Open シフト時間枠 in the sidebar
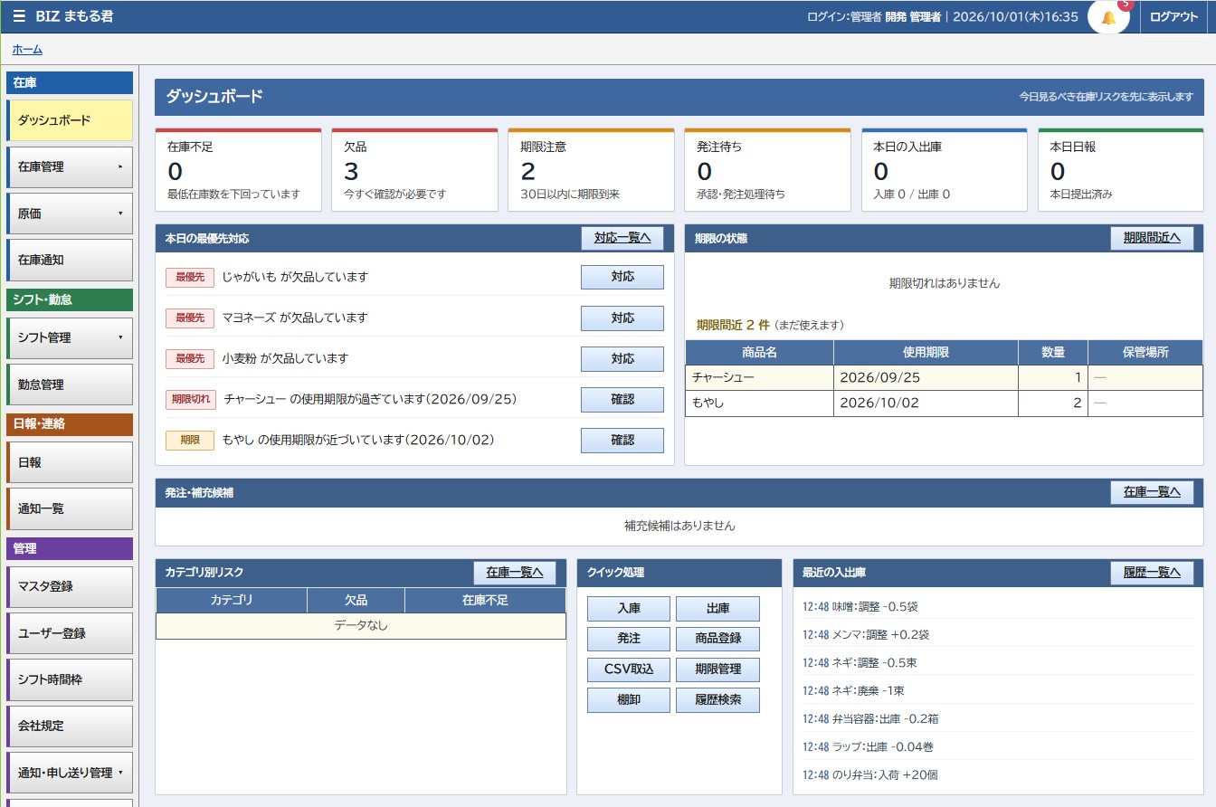The image size is (1216, 807). click(x=70, y=679)
